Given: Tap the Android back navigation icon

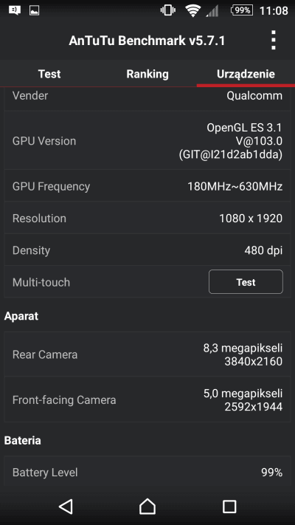Looking at the screenshot, I should point(66,507).
